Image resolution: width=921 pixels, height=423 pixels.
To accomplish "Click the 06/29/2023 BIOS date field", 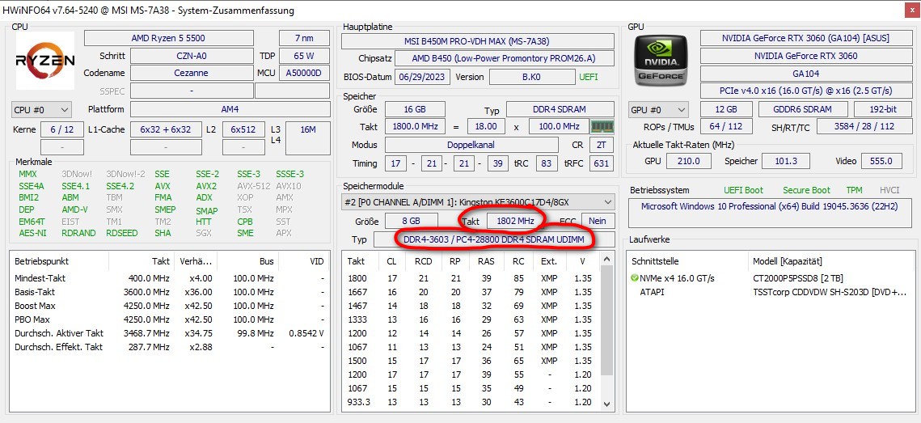I will [x=423, y=77].
